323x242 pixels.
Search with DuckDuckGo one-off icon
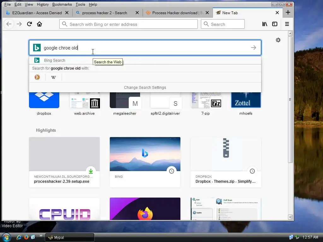point(37,77)
